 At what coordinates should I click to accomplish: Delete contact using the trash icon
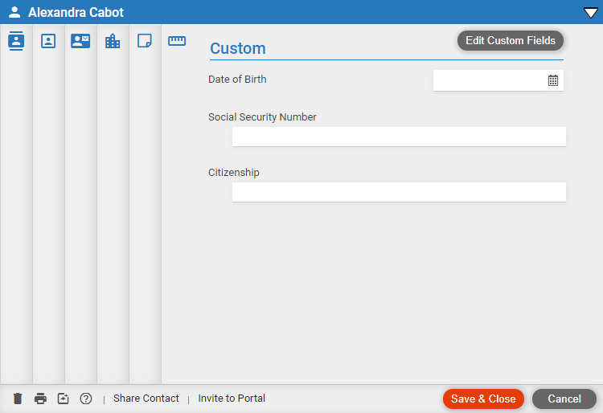click(x=18, y=399)
